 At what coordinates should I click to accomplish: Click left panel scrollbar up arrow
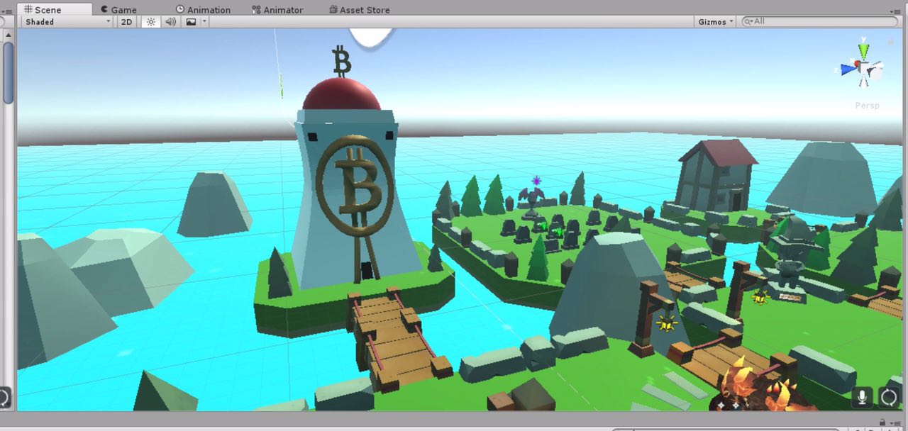coord(9,34)
